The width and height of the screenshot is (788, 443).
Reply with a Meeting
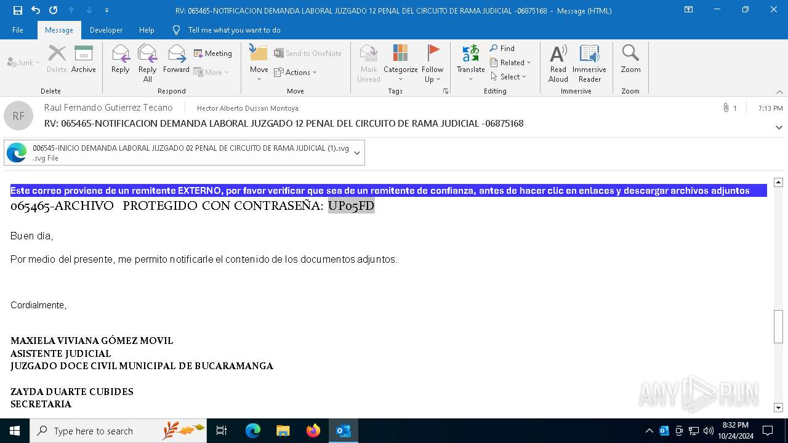pos(213,54)
